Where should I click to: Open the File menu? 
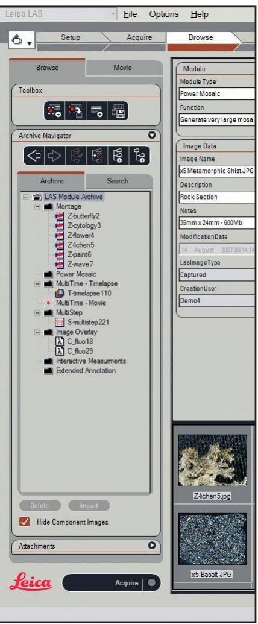pos(130,14)
